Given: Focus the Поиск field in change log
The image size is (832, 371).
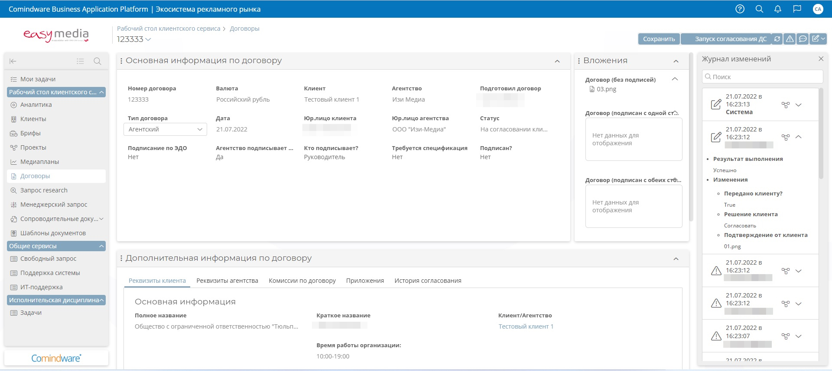Looking at the screenshot, I should (762, 77).
